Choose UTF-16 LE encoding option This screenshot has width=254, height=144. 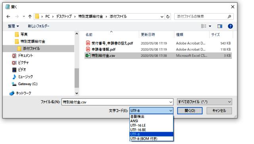tap(151, 125)
